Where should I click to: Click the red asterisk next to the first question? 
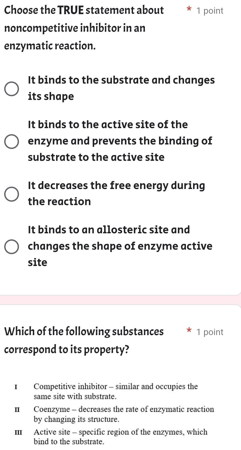click(189, 9)
